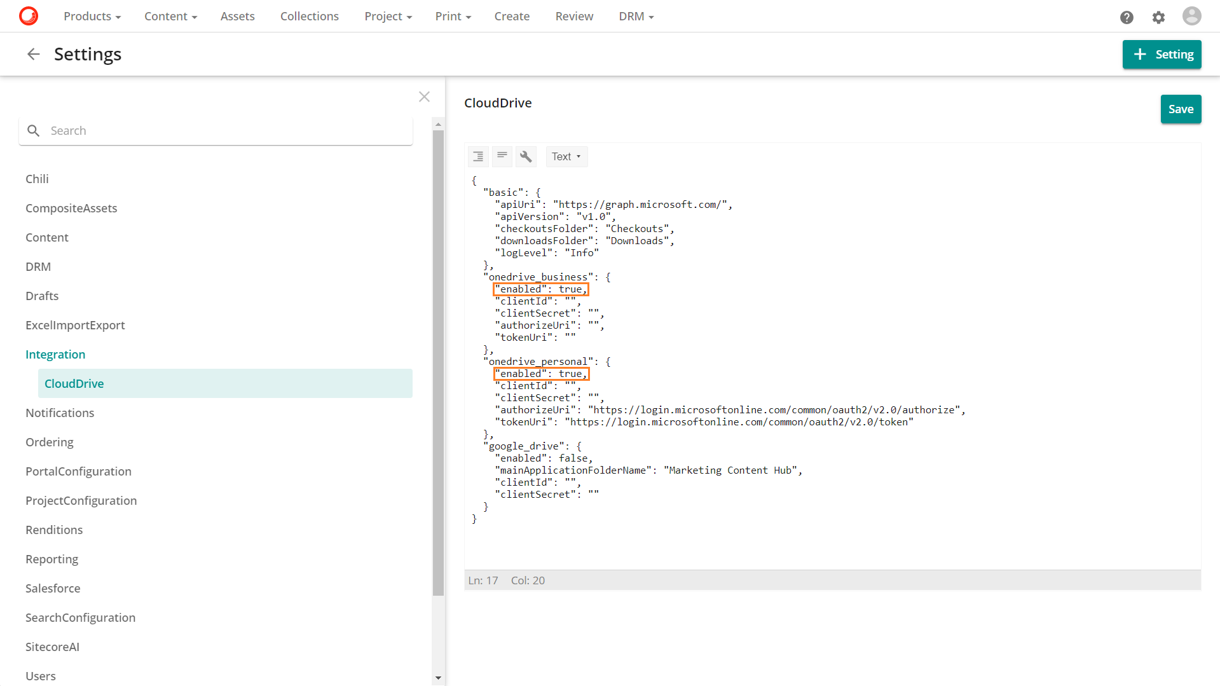Open the Collections page

pyautogui.click(x=310, y=16)
